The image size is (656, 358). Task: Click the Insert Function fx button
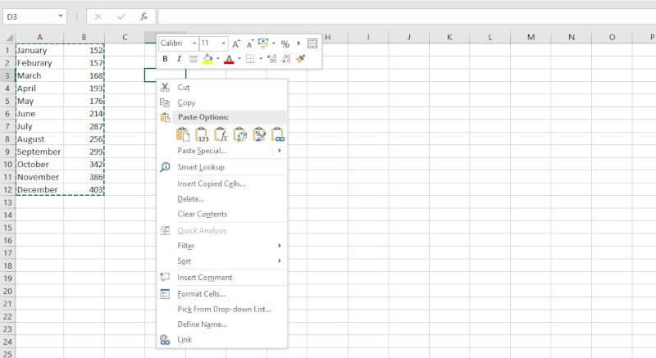(143, 16)
